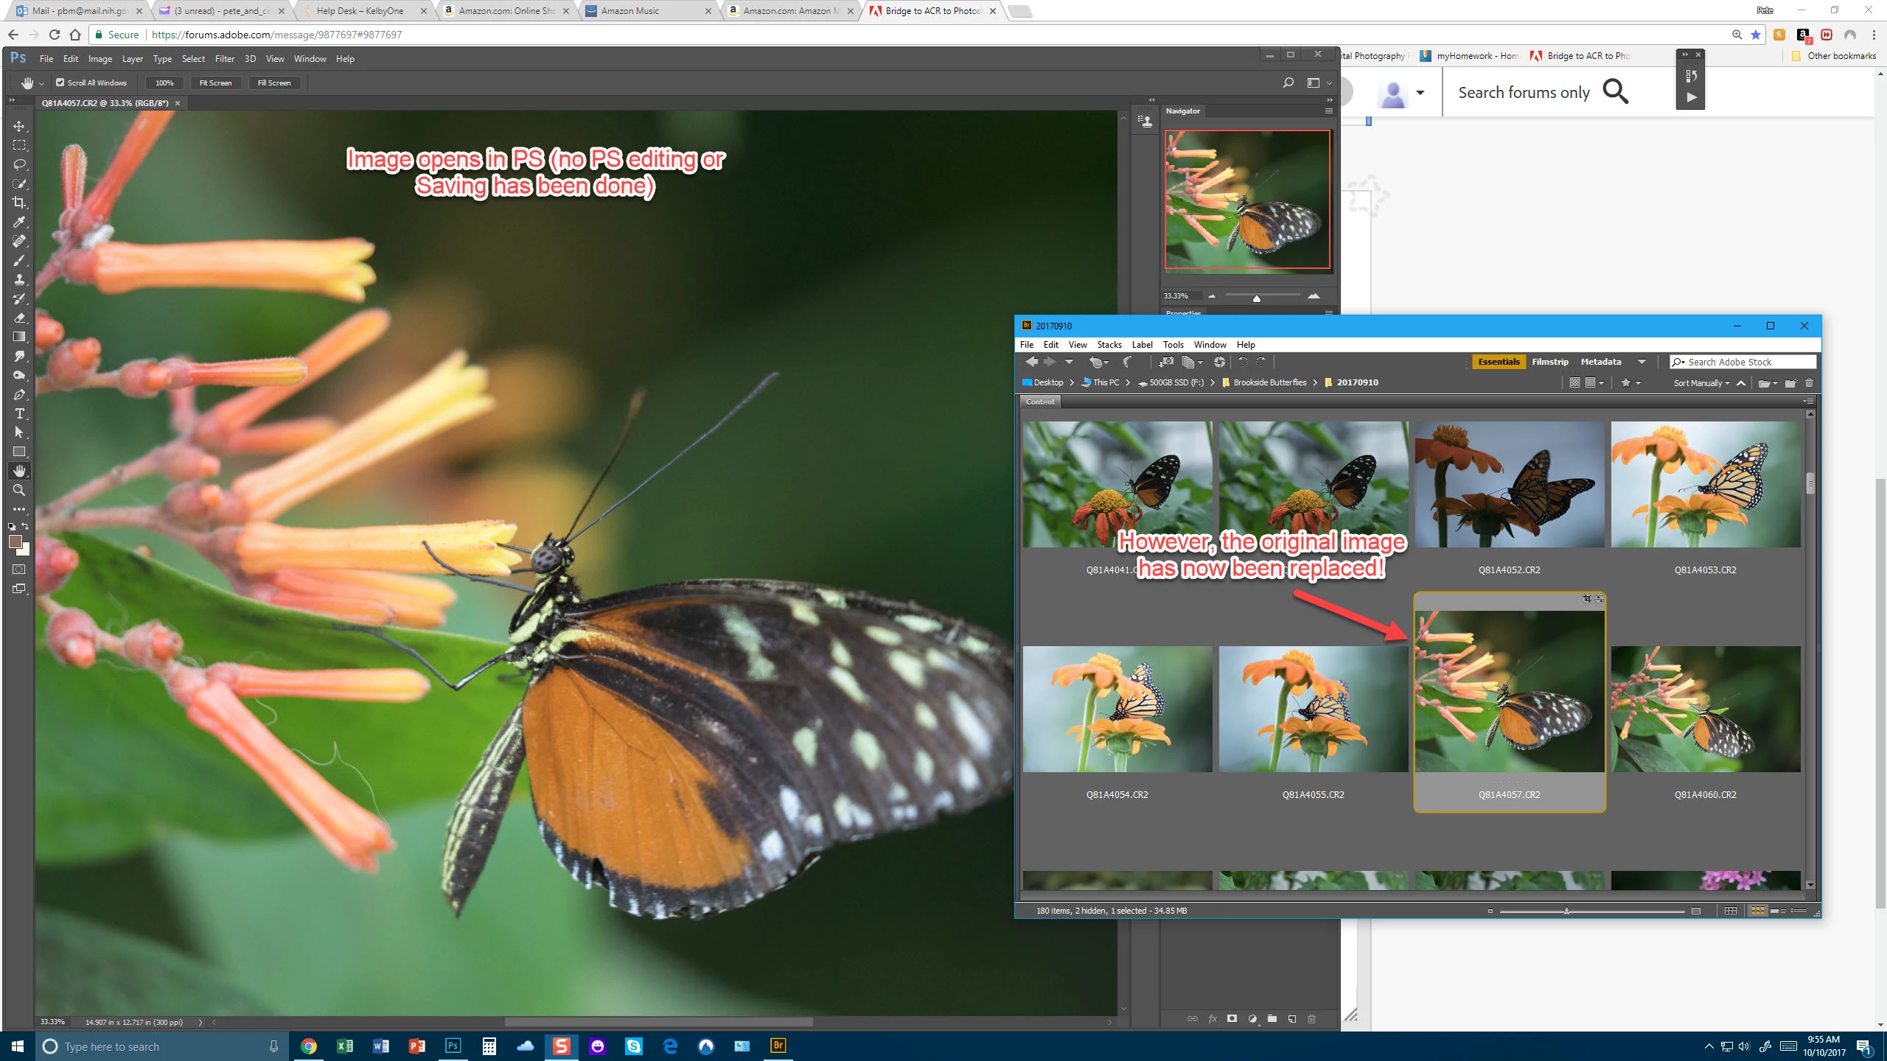Switch to Filmstrip workspace in Bridge
The image size is (1887, 1061).
click(1549, 362)
